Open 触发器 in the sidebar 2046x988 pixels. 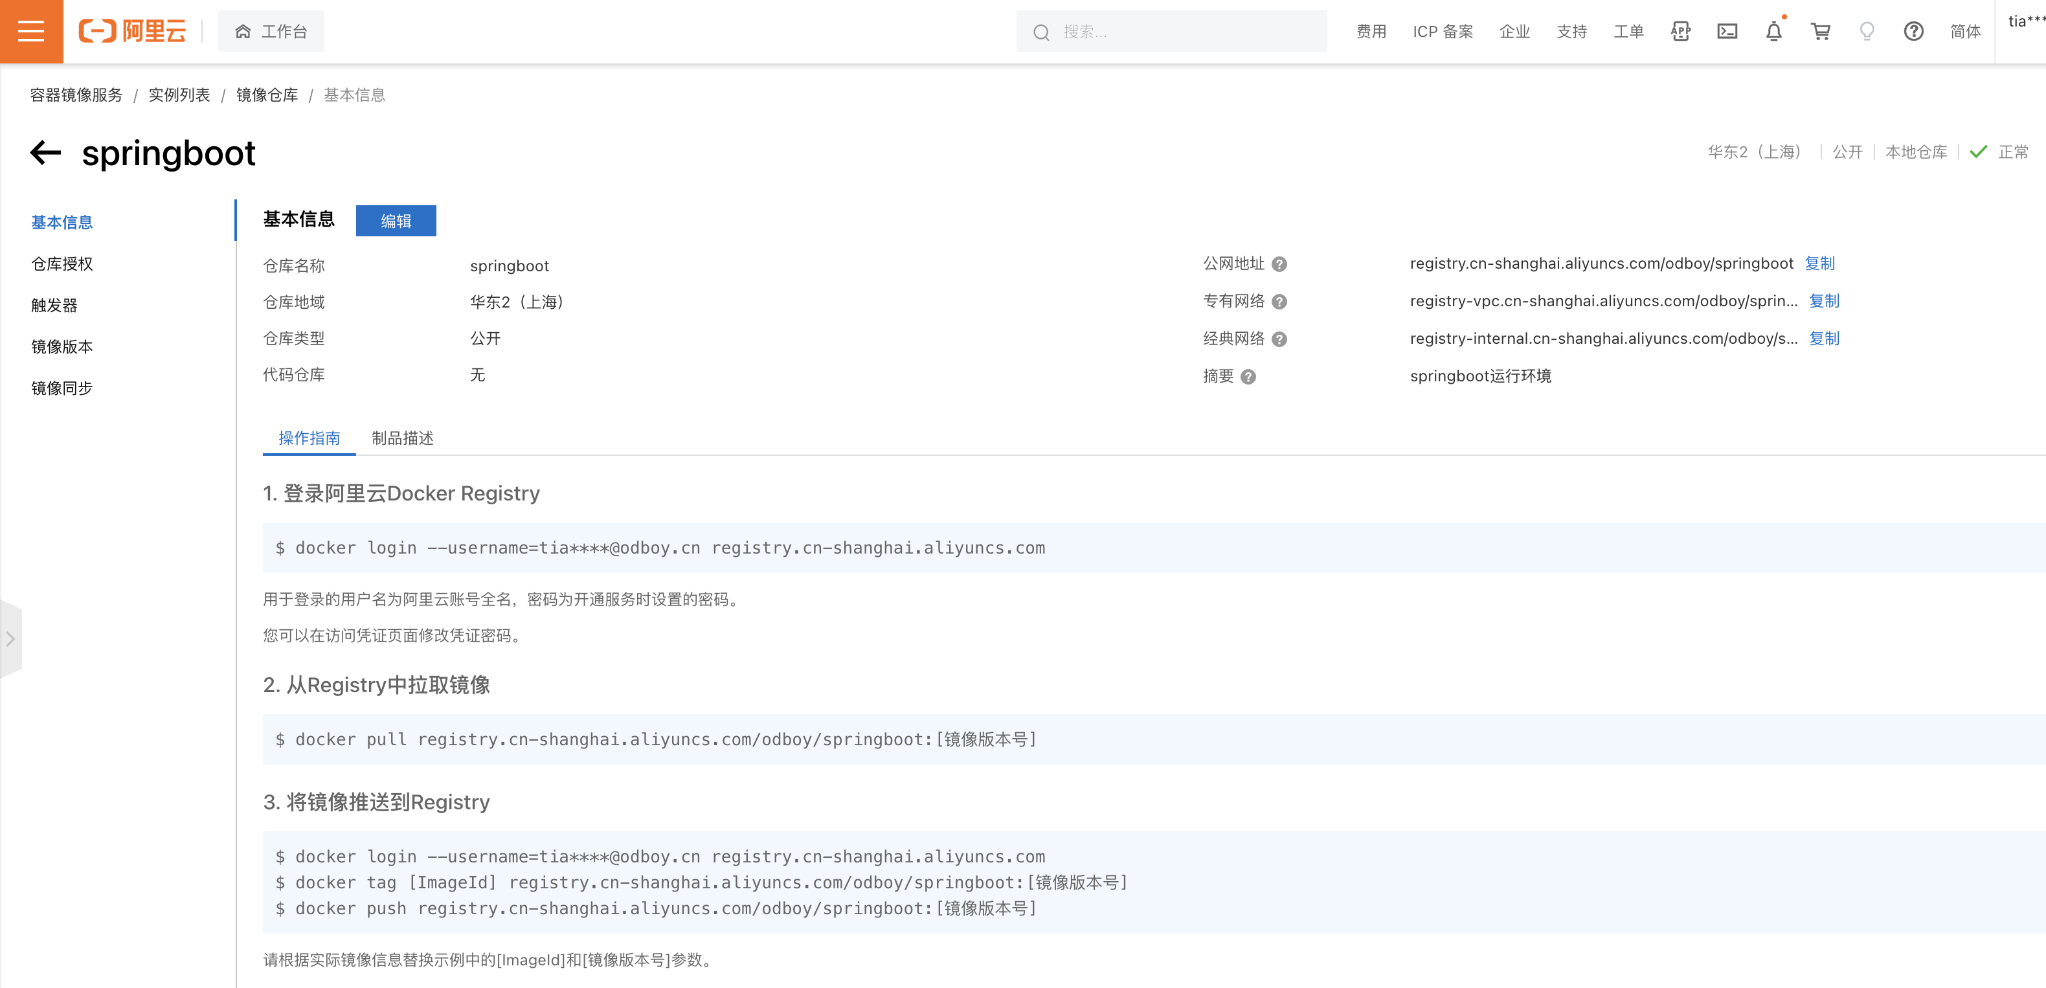click(x=54, y=305)
